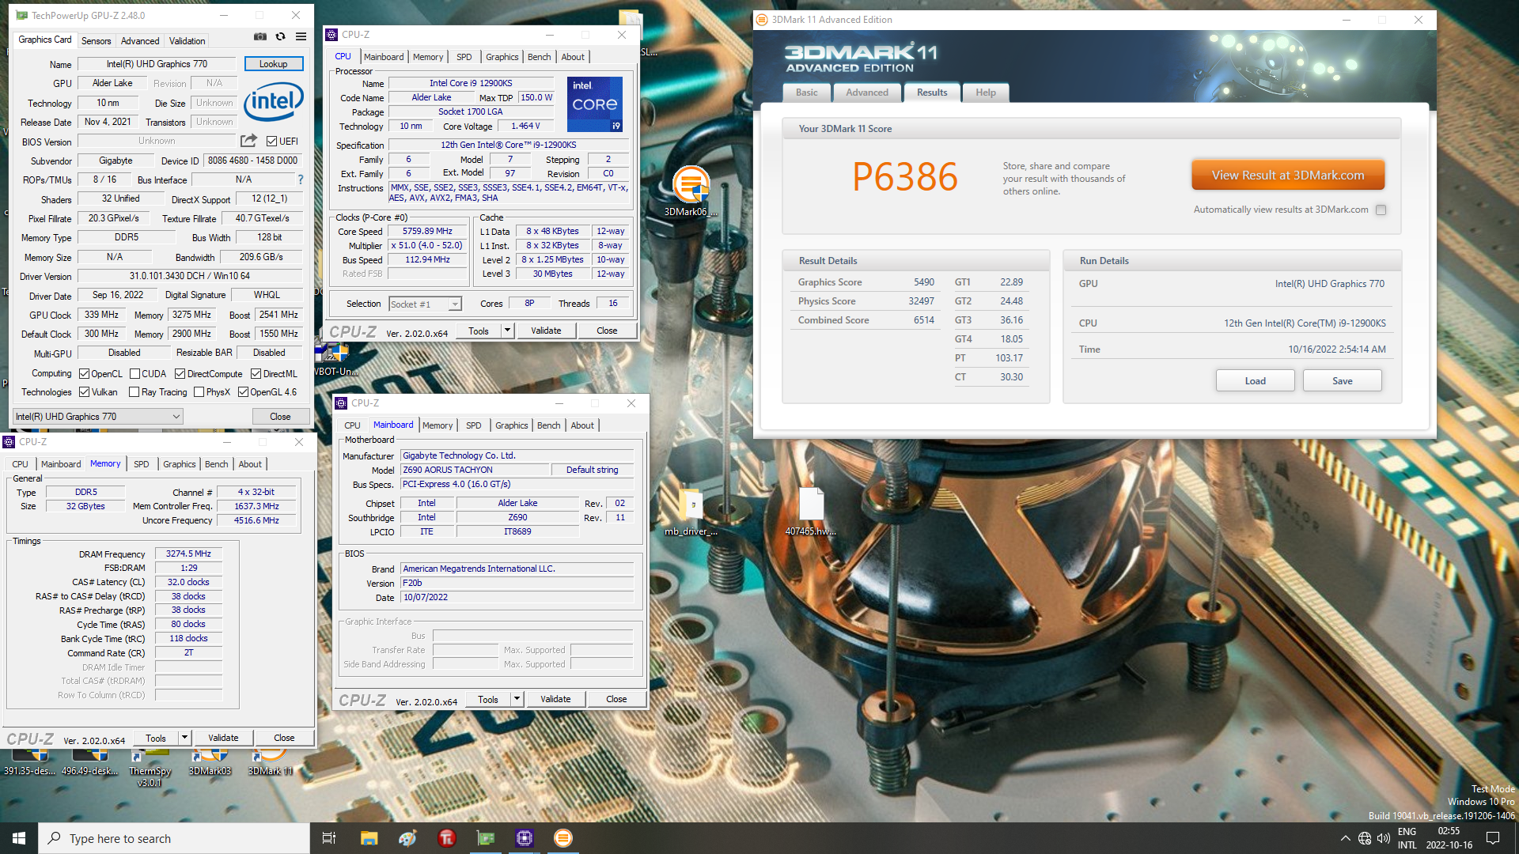Screen dimensions: 1519x854
Task: Click the Intel Core i9 logo in CPU-Z
Action: point(594,104)
